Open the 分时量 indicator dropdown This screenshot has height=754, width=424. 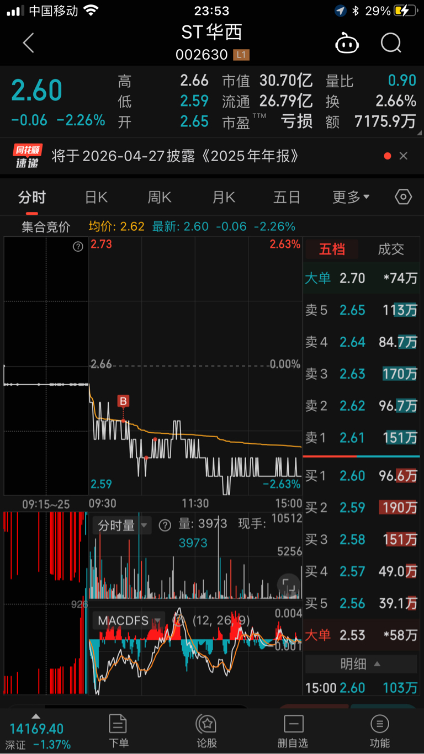tap(122, 525)
